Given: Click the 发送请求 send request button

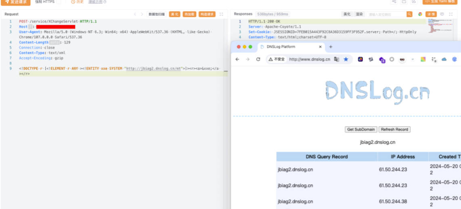Looking at the screenshot, I should (x=16, y=2).
